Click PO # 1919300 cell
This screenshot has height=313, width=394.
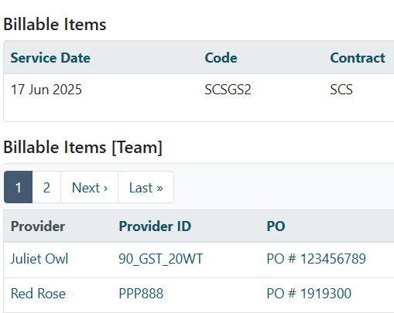[309, 294]
